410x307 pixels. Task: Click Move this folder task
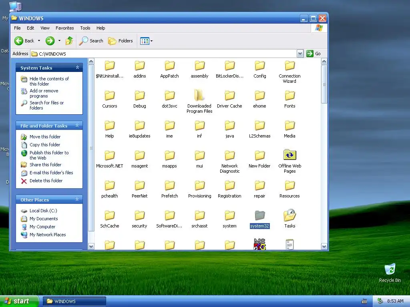click(45, 137)
